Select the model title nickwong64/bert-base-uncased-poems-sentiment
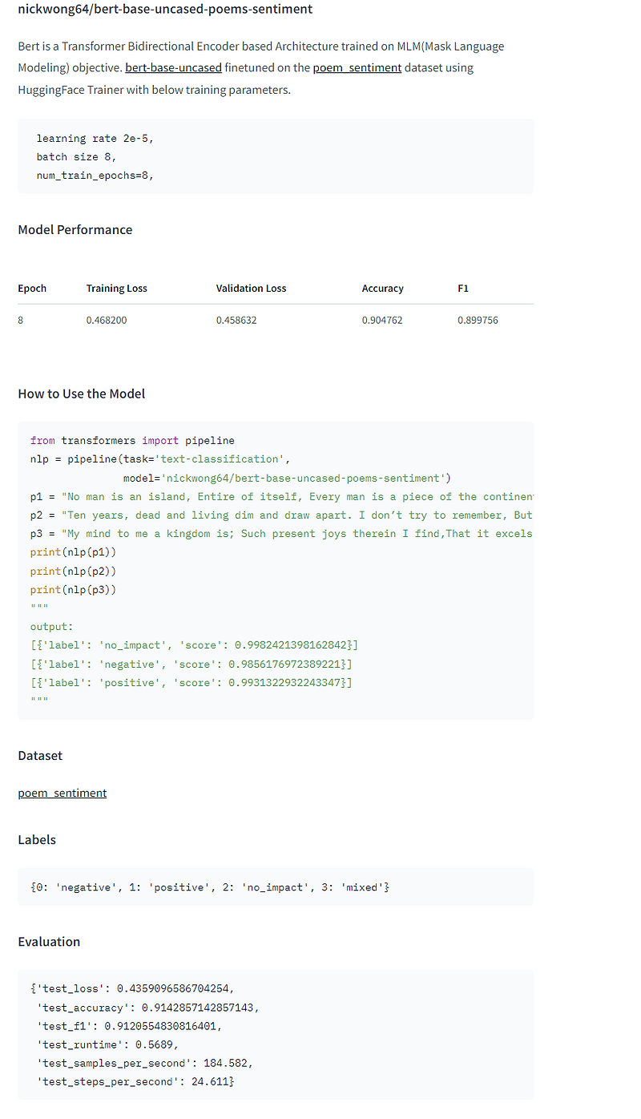Image resolution: width=641 pixels, height=1119 pixels. [x=164, y=9]
